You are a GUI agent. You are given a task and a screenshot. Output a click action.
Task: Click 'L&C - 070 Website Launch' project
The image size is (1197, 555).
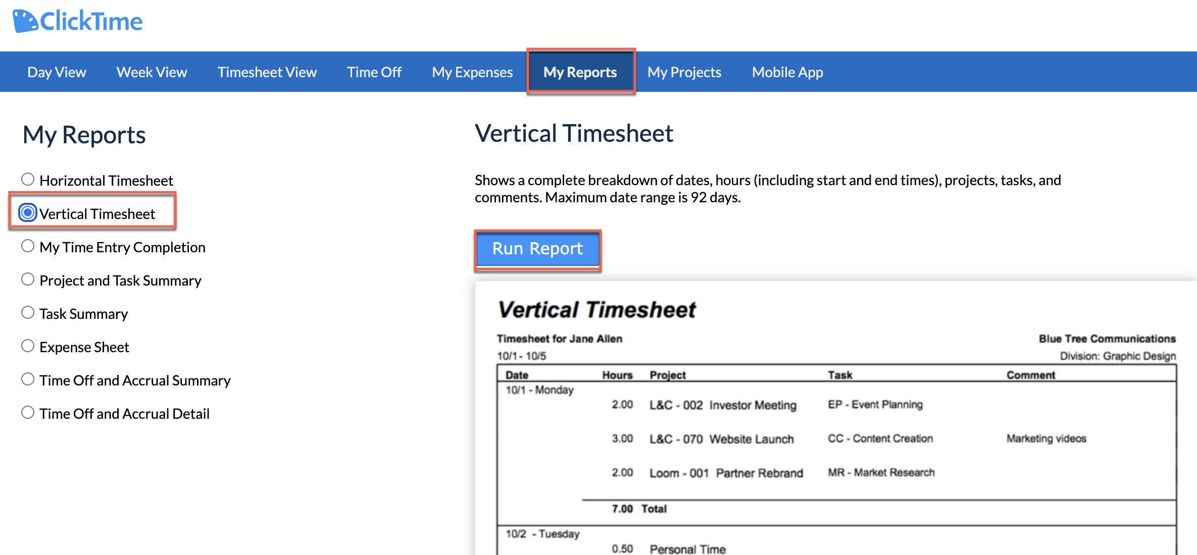722,439
